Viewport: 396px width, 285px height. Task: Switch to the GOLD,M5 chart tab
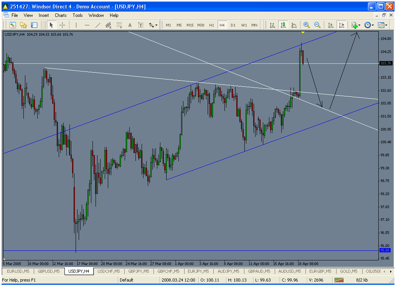tap(348, 271)
